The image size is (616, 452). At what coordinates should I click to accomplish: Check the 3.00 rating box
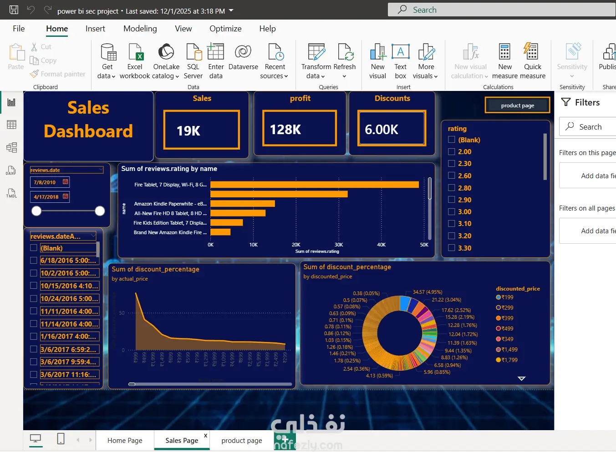pos(452,211)
